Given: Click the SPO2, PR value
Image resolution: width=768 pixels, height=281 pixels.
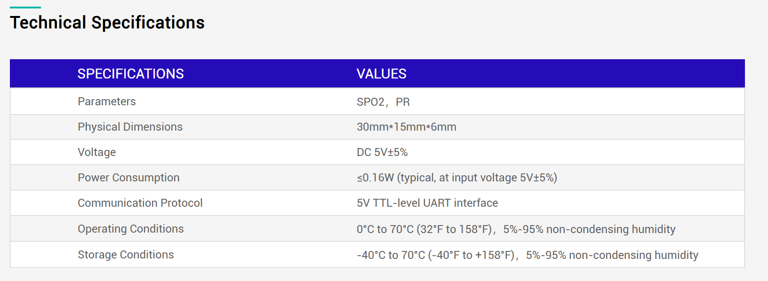Looking at the screenshot, I should point(383,102).
